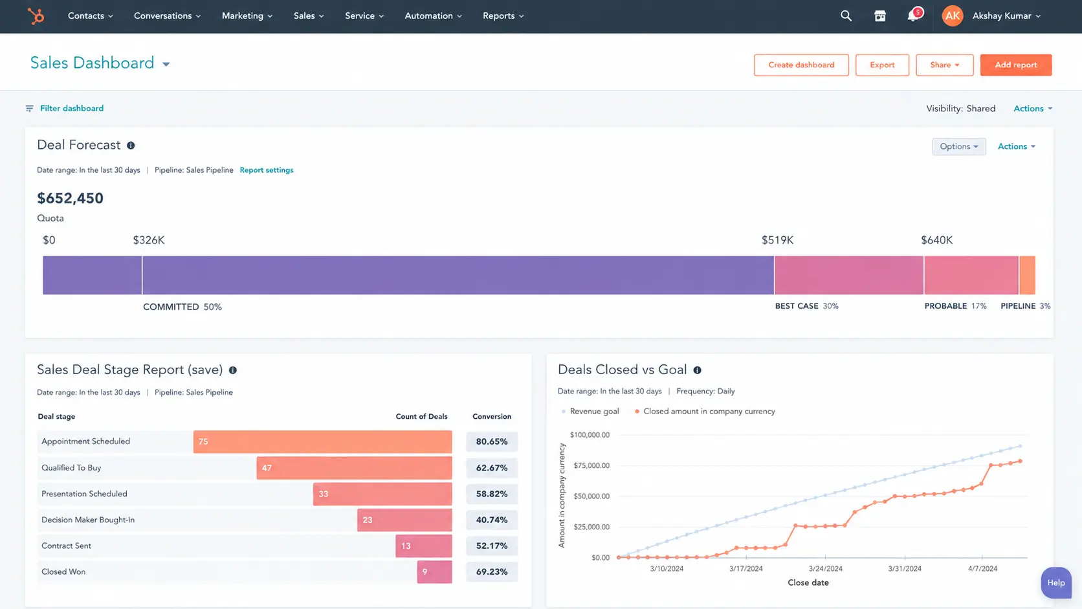Click the 52.17% conversion value
The height and width of the screenshot is (609, 1082).
click(492, 546)
